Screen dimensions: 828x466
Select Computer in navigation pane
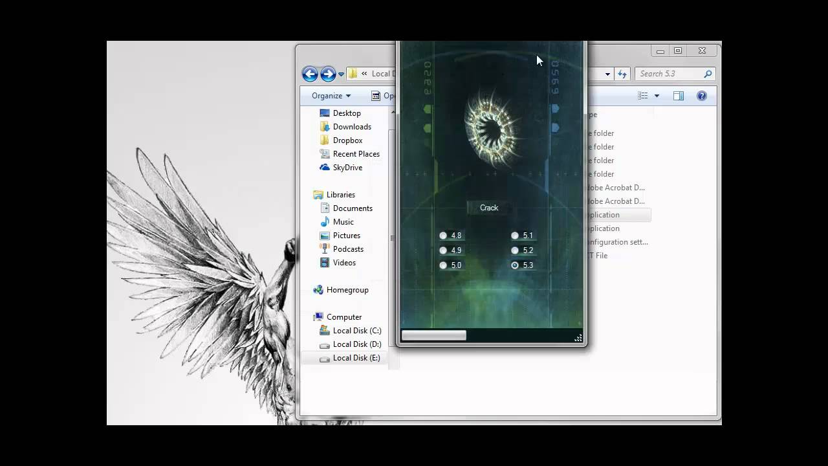[343, 317]
